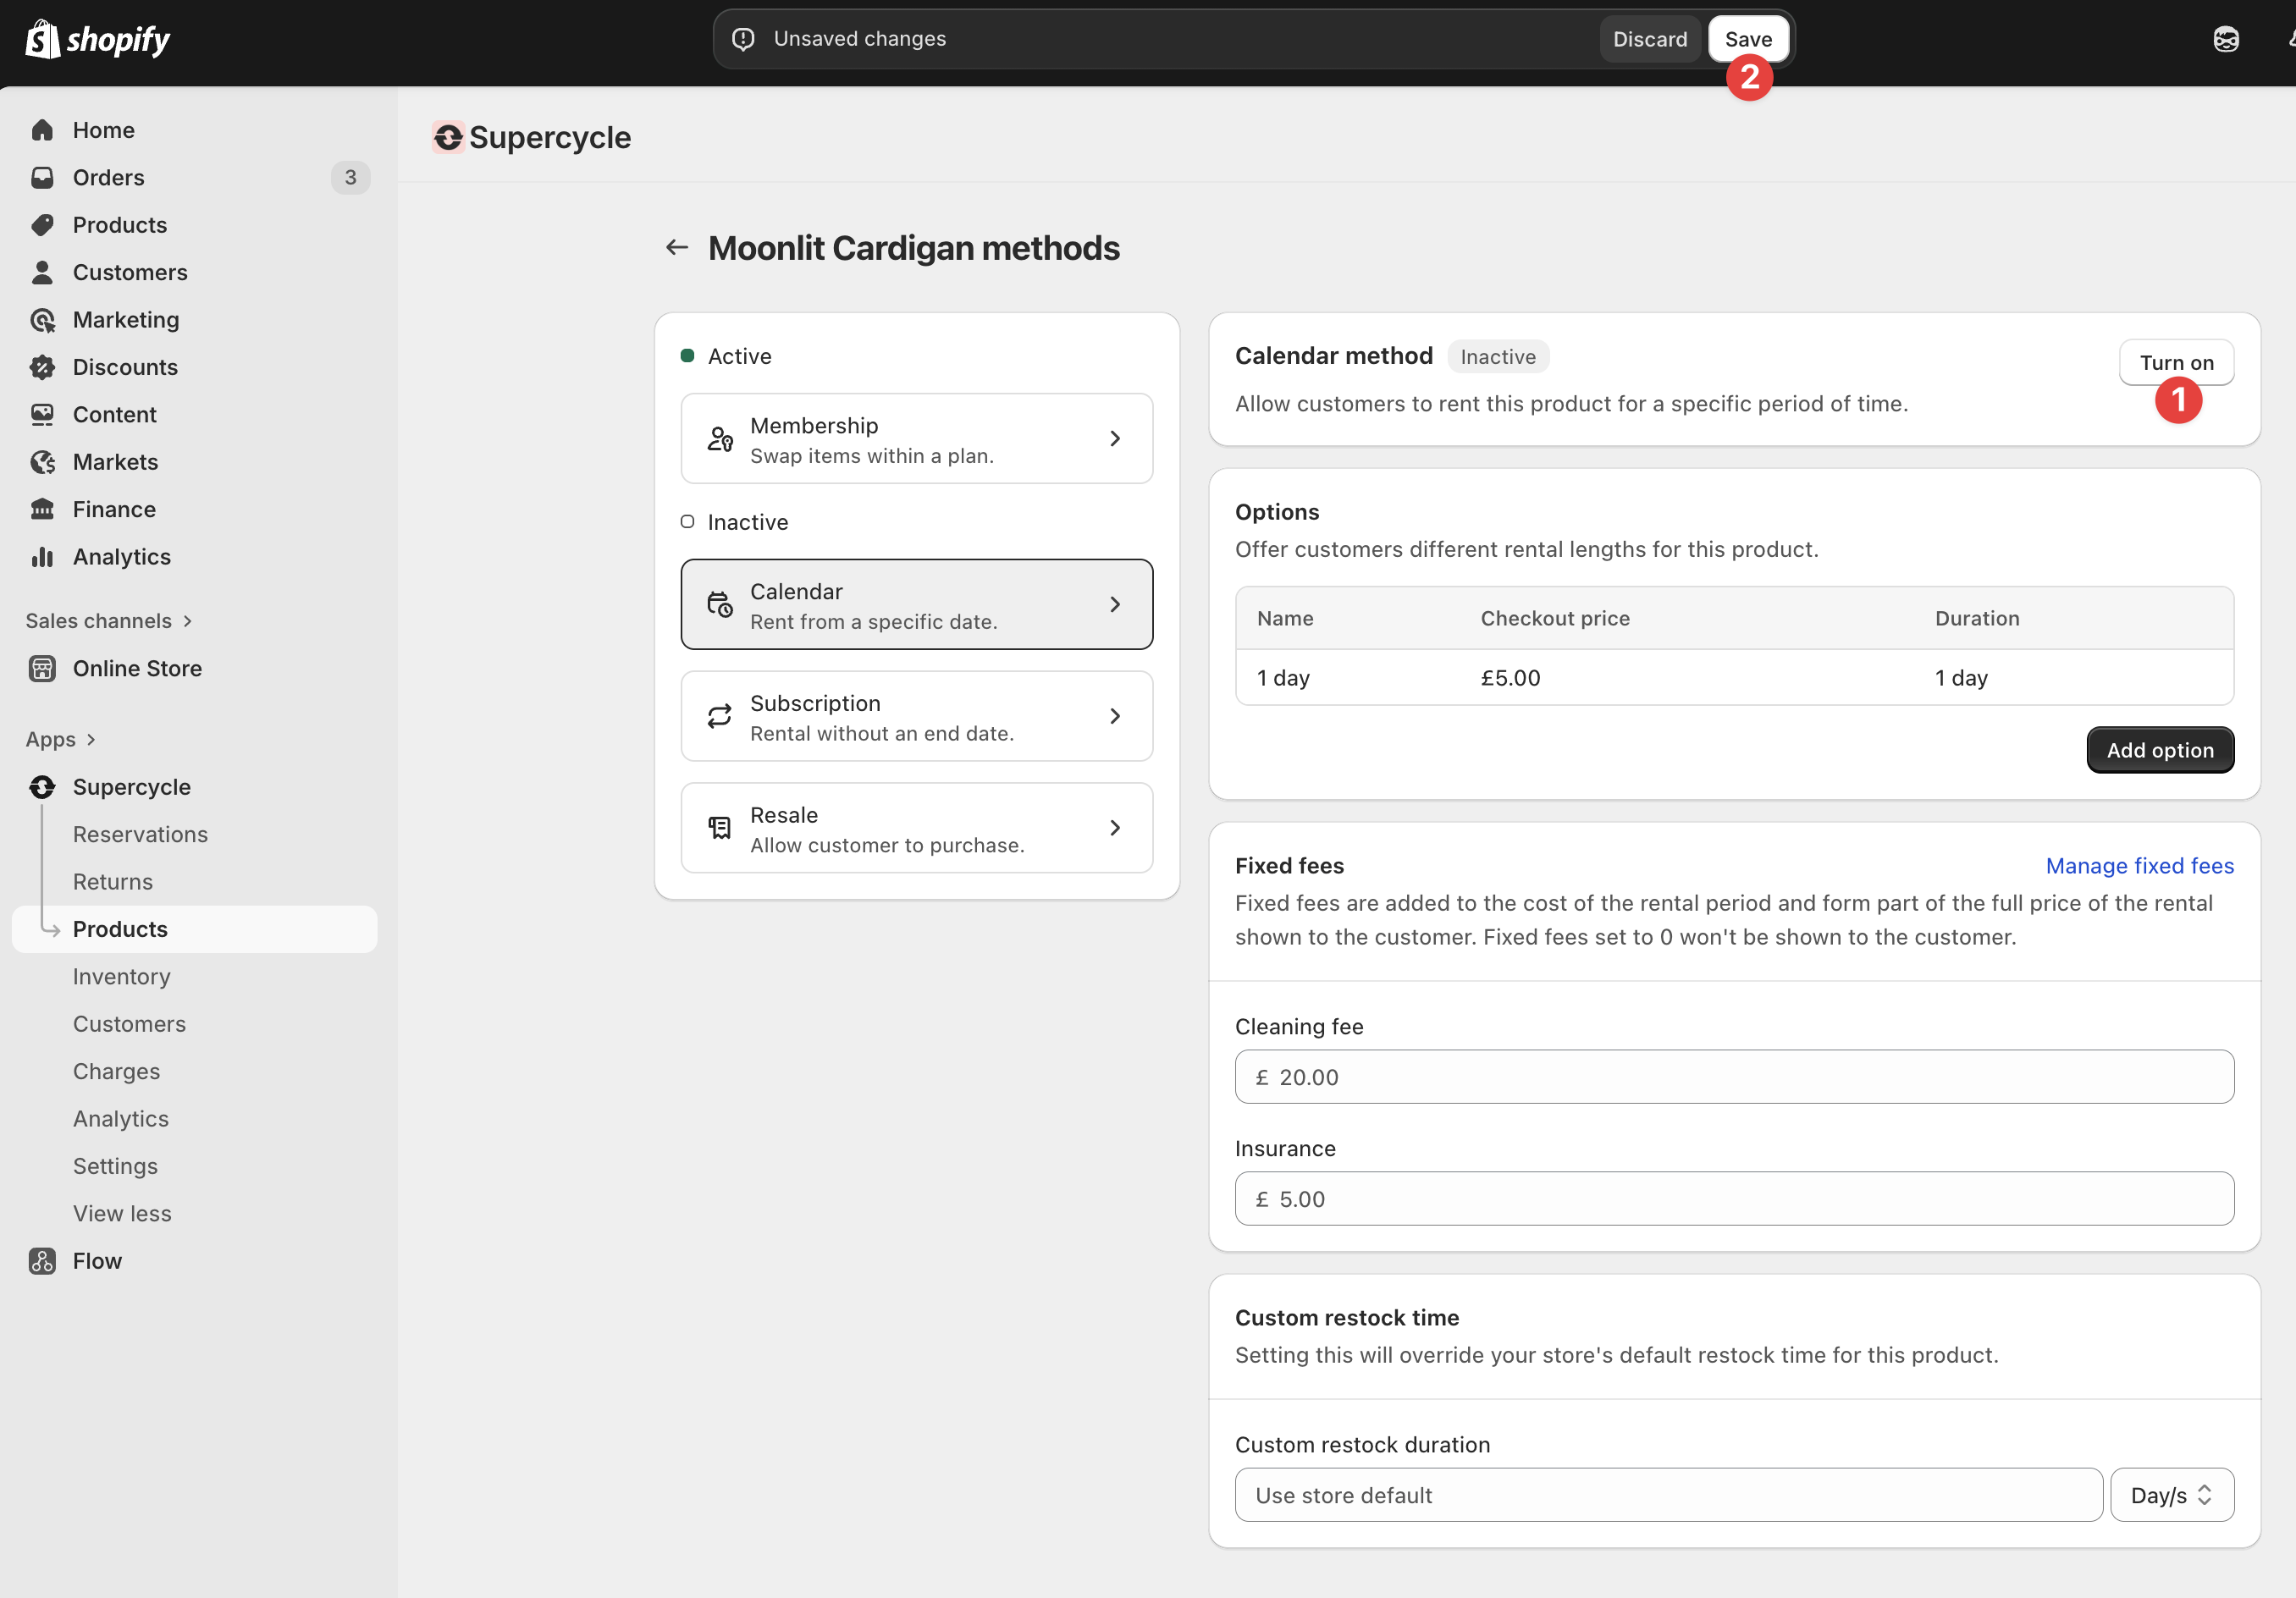Click the Online Store icon

coord(42,668)
